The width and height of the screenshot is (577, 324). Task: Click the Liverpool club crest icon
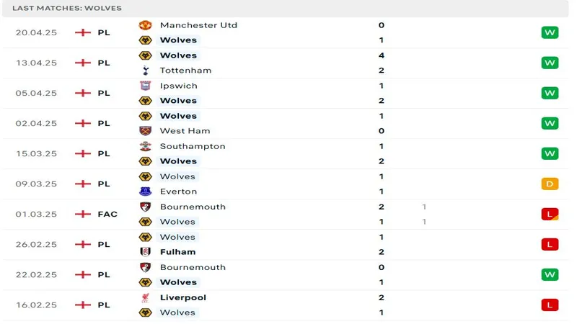[144, 297]
